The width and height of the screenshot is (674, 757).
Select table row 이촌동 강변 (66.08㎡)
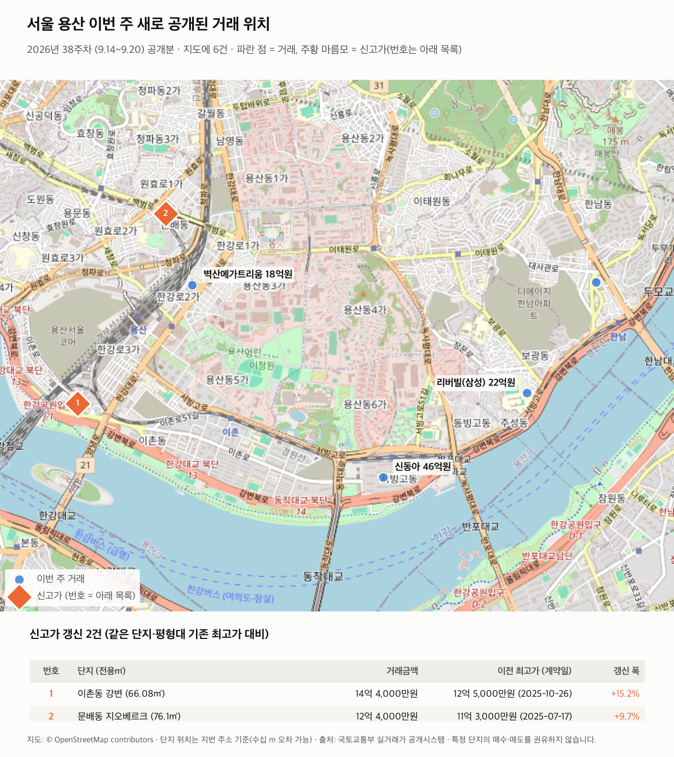pyautogui.click(x=337, y=693)
